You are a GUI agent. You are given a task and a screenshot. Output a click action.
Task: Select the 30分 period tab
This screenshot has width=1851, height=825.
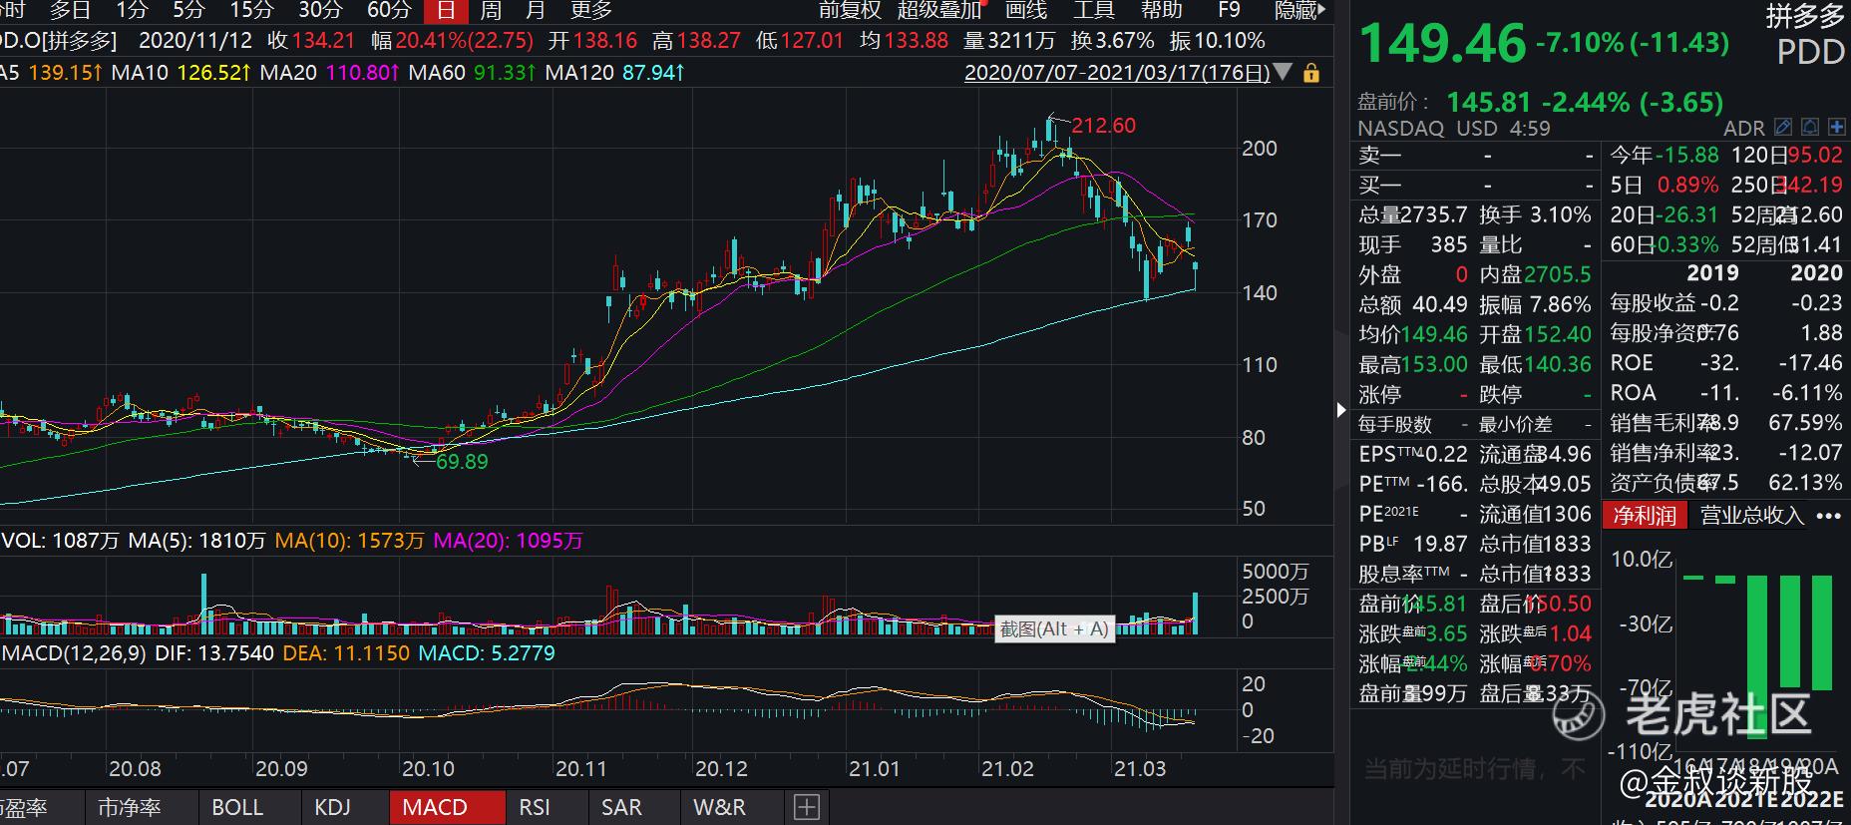click(320, 10)
